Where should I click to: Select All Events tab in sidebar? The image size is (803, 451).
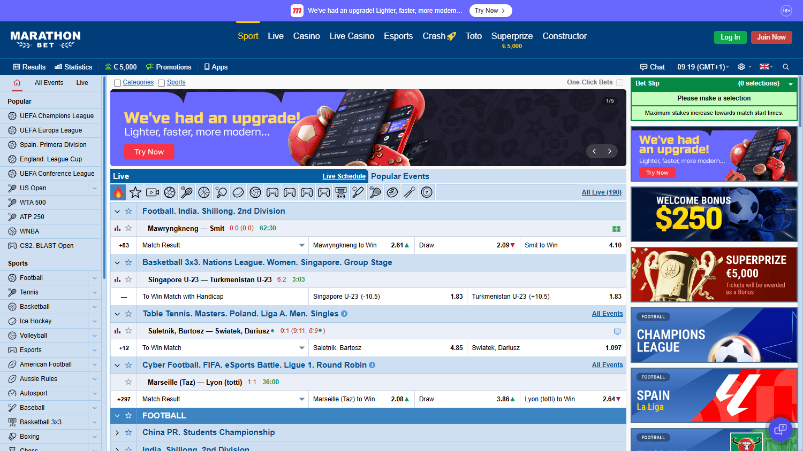coord(49,83)
